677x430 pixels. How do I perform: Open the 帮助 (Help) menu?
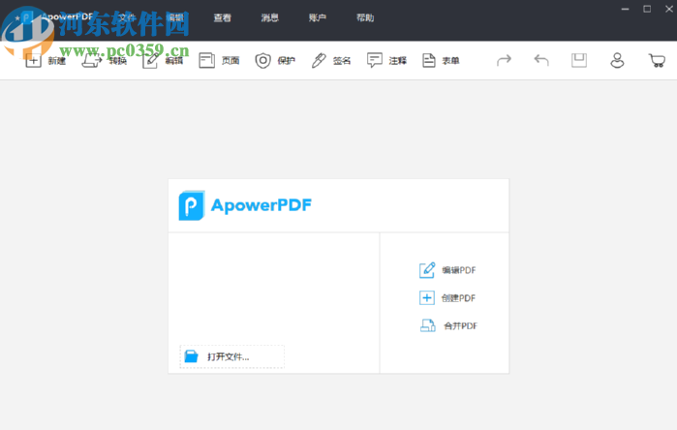tap(365, 17)
